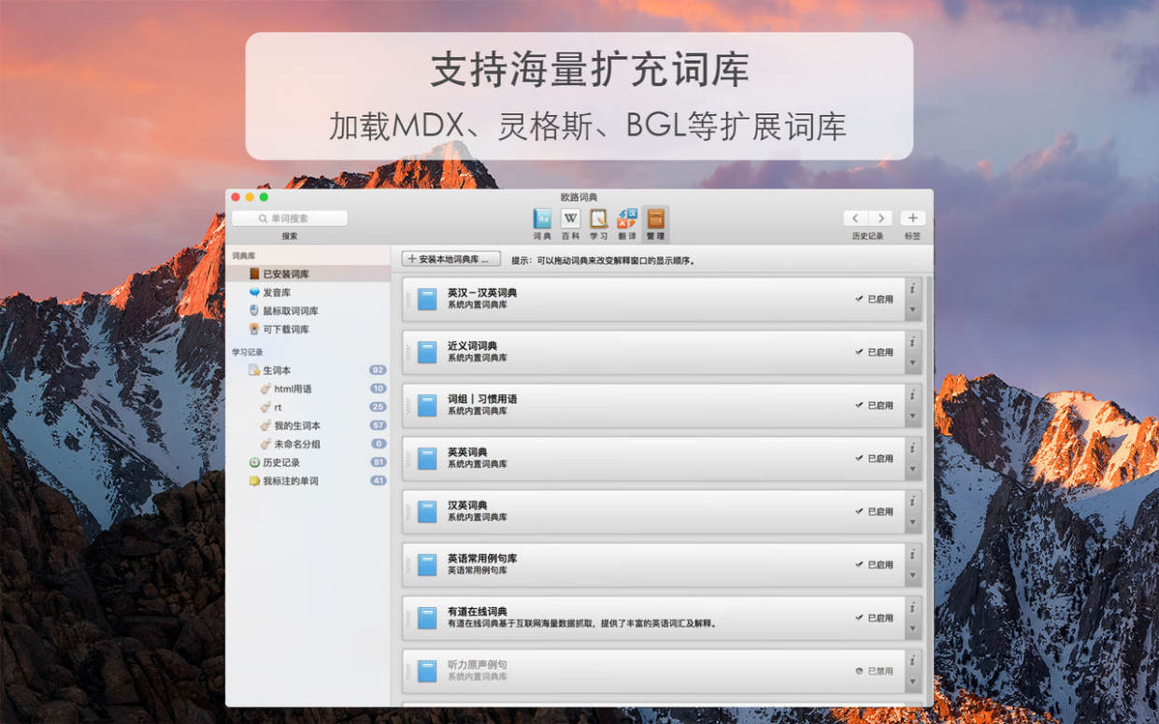Toggle 已启用 status for 英语常用例句库
The height and width of the screenshot is (724, 1159).
click(x=874, y=564)
